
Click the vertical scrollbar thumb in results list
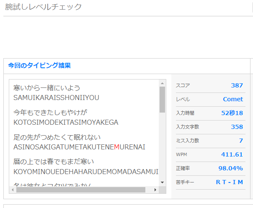click(x=162, y=100)
